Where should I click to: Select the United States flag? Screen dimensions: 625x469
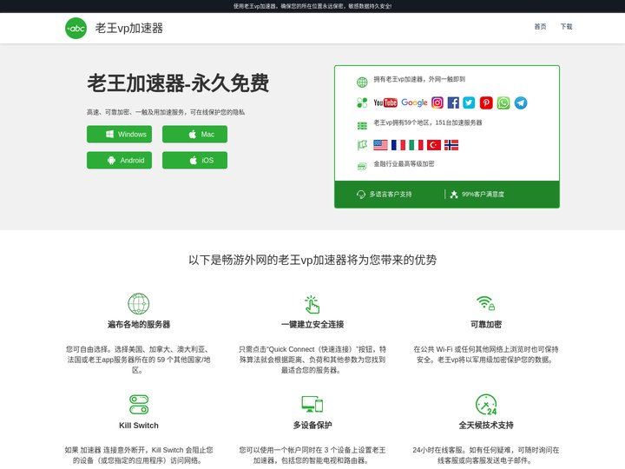380,145
